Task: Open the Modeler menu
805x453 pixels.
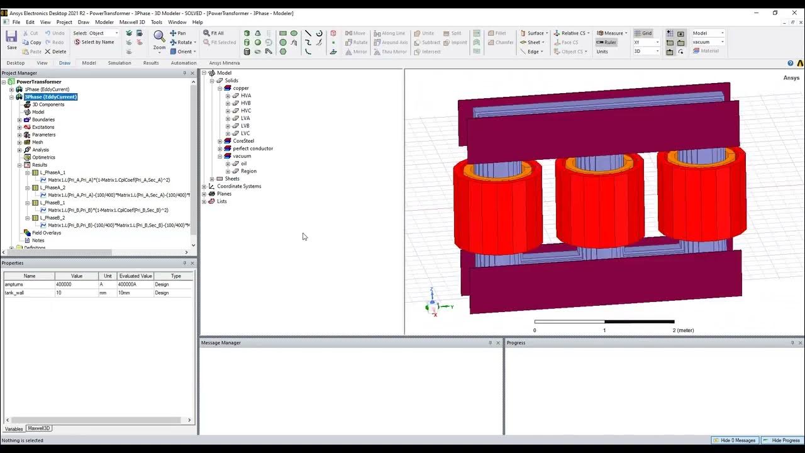Action: [x=104, y=22]
